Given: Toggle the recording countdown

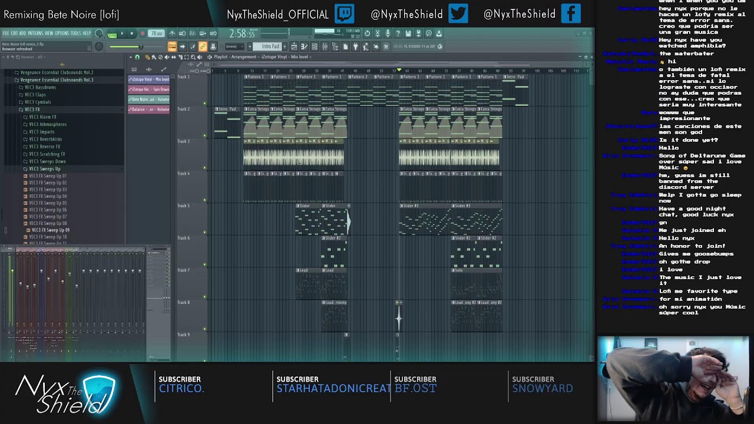Looking at the screenshot, I should [192, 34].
